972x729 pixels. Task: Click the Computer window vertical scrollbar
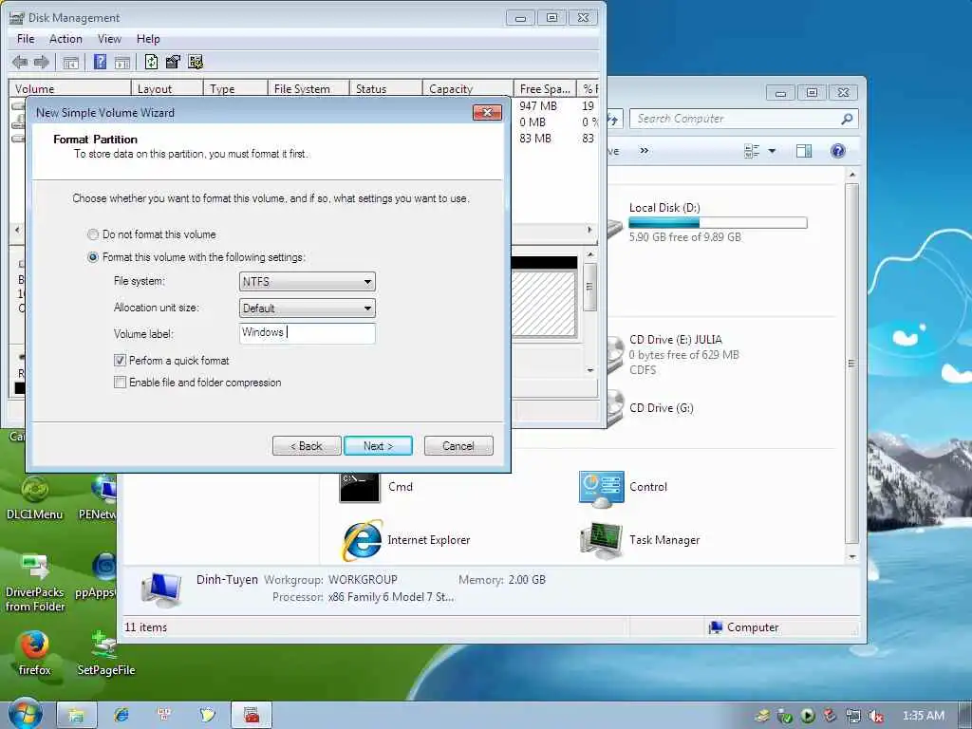[x=852, y=365]
